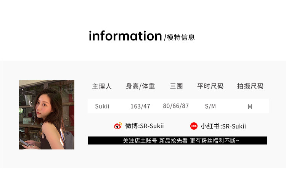
Task: Click the 163/47 height weight value
Action: (140, 106)
